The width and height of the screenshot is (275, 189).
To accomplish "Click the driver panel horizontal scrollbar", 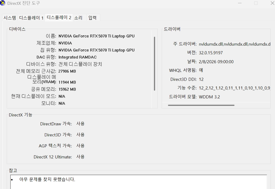I will pyautogui.click(x=201, y=105).
